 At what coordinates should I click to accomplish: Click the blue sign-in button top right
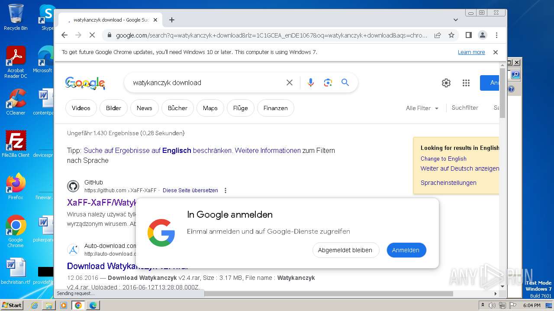tap(490, 83)
